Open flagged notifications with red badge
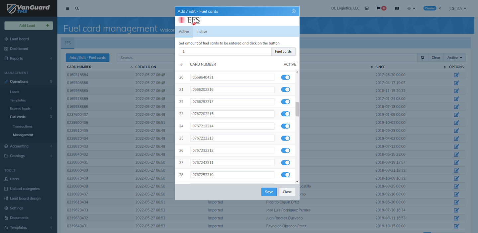The height and width of the screenshot is (233, 478). coord(381,8)
